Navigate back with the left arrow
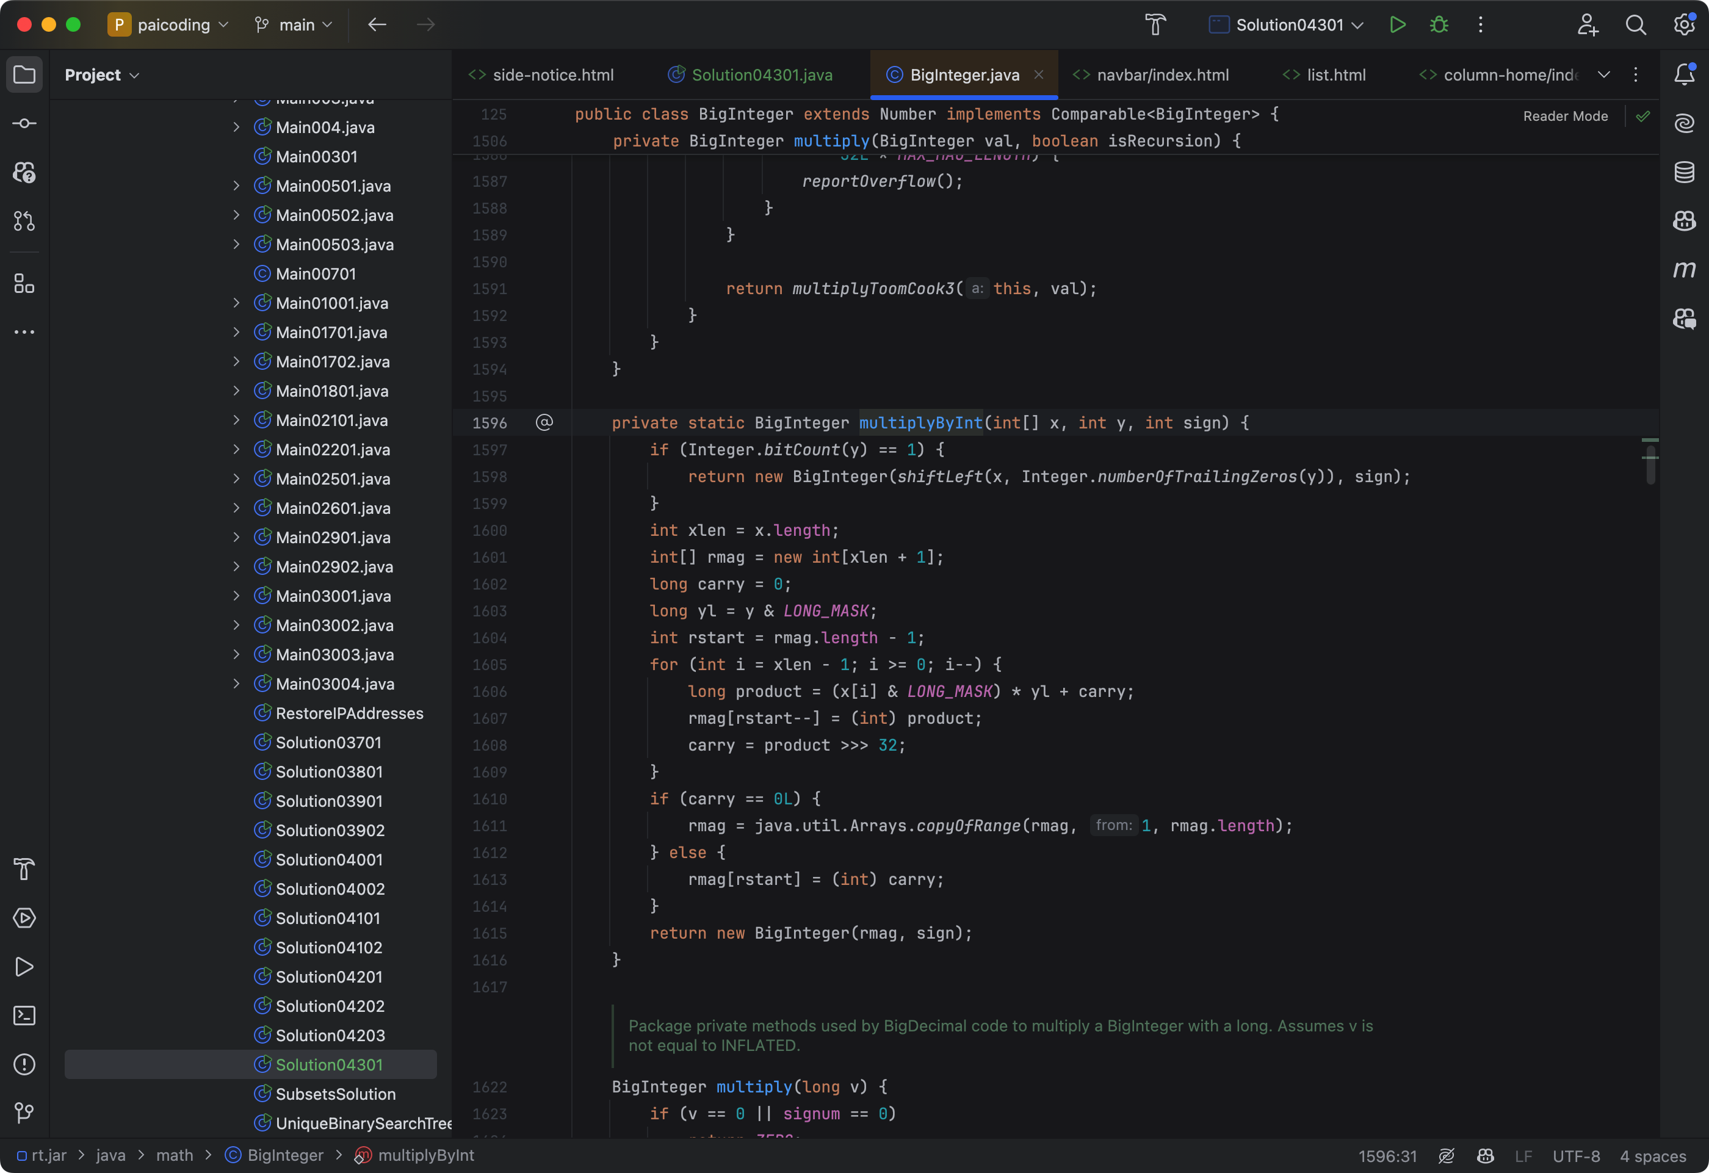 [x=377, y=25]
